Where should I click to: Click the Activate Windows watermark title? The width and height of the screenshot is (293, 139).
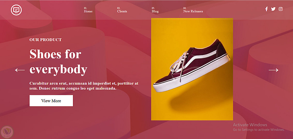point(250,125)
